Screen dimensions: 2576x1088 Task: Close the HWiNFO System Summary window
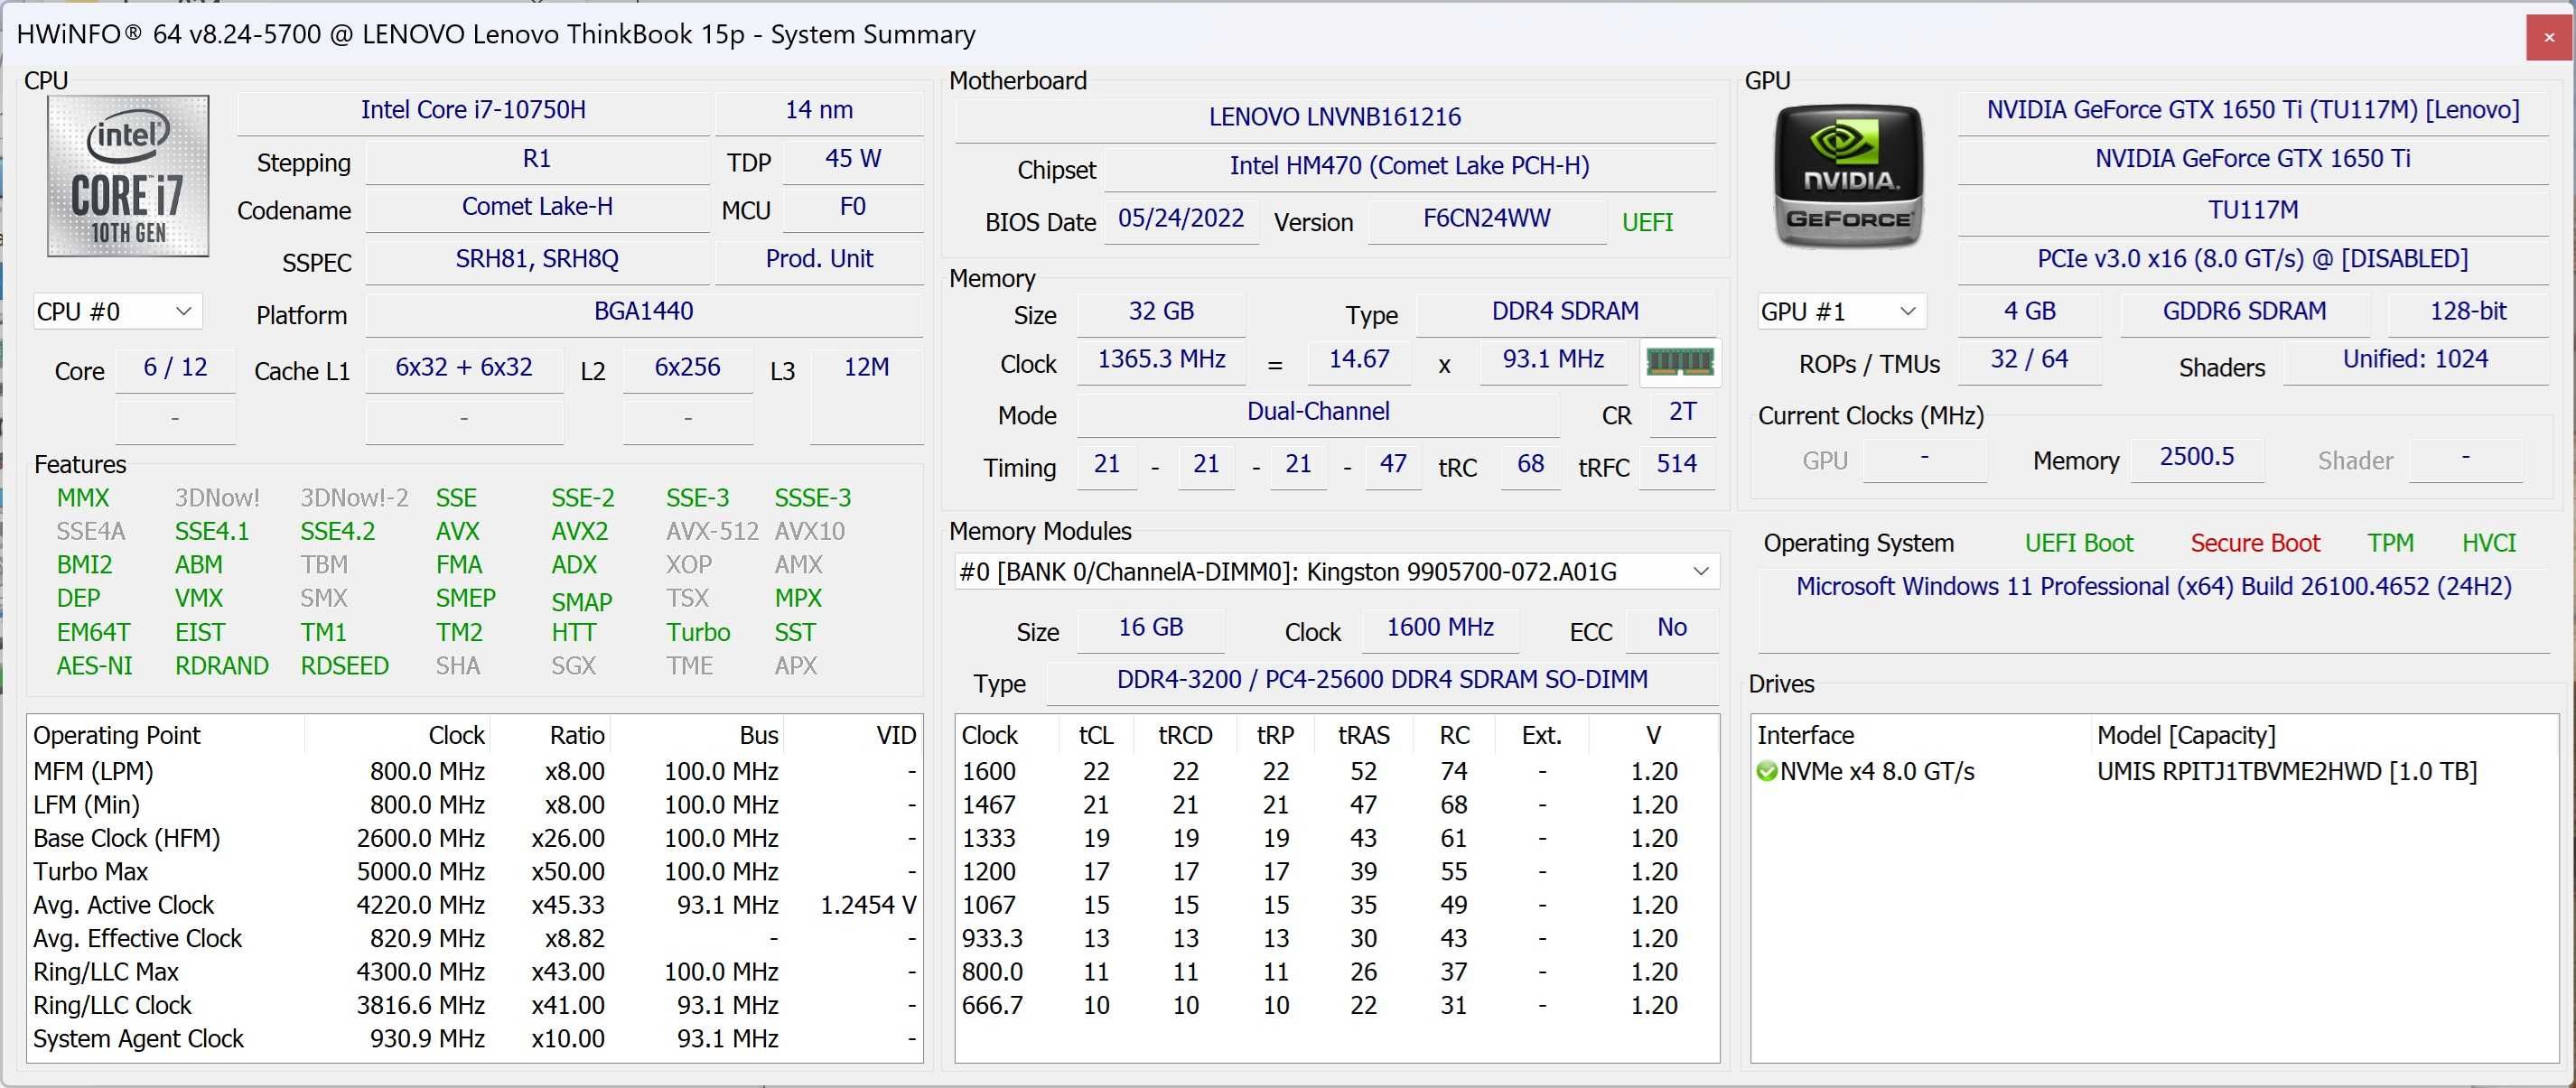(2549, 37)
